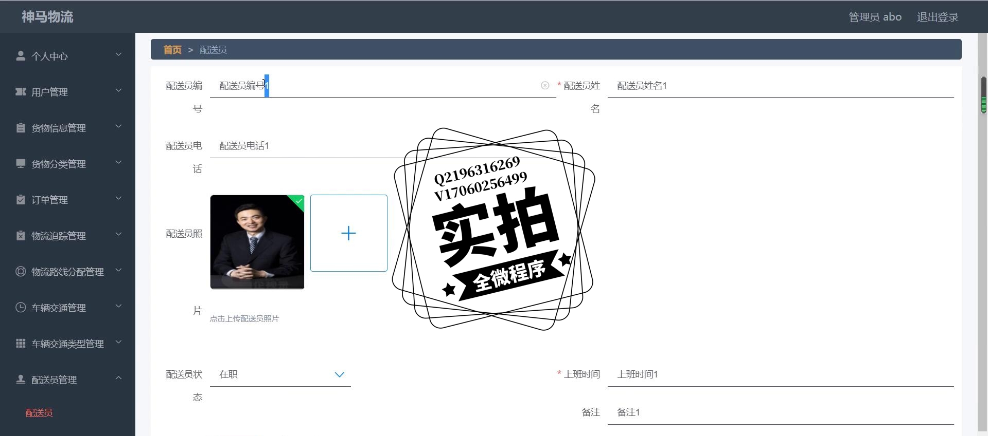Click the 订单管理 checklist icon
This screenshot has height=436, width=988.
point(21,199)
